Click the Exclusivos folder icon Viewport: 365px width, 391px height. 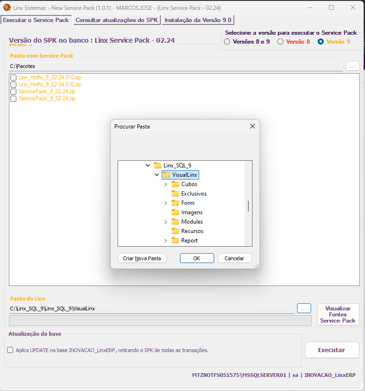click(175, 194)
